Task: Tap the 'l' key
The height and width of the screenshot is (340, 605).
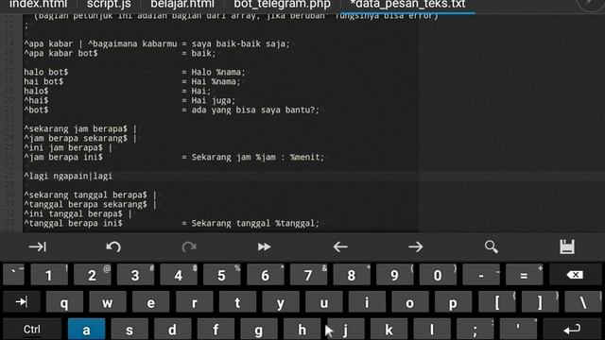Action: point(432,330)
